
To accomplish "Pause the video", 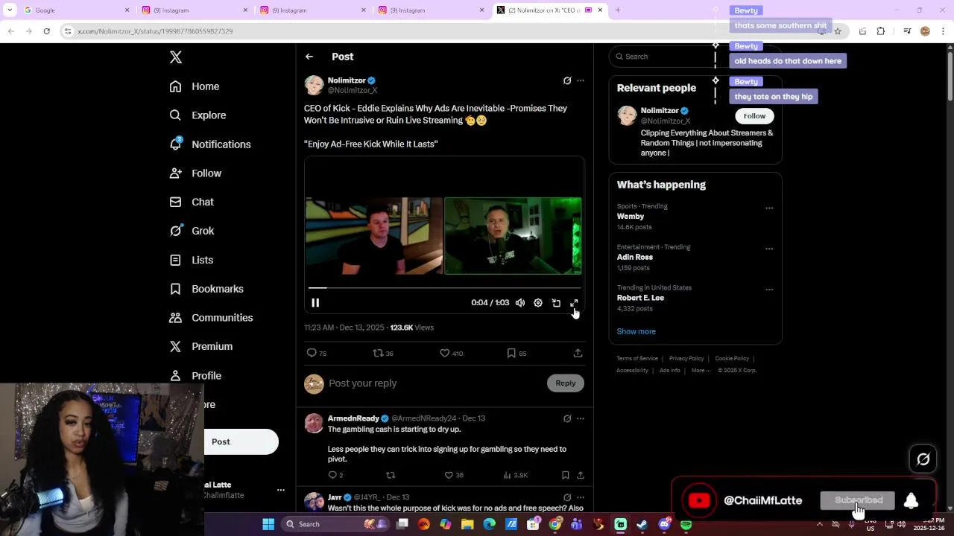I will [x=315, y=303].
